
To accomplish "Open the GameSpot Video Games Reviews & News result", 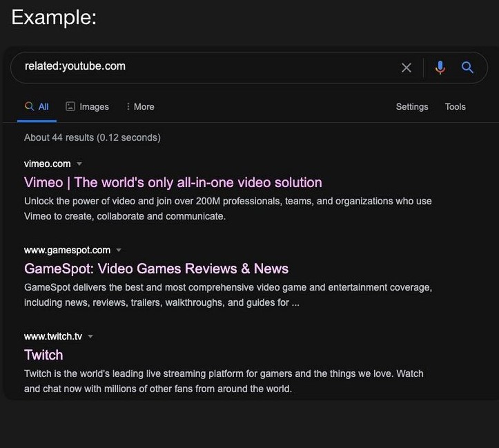I will pyautogui.click(x=156, y=269).
